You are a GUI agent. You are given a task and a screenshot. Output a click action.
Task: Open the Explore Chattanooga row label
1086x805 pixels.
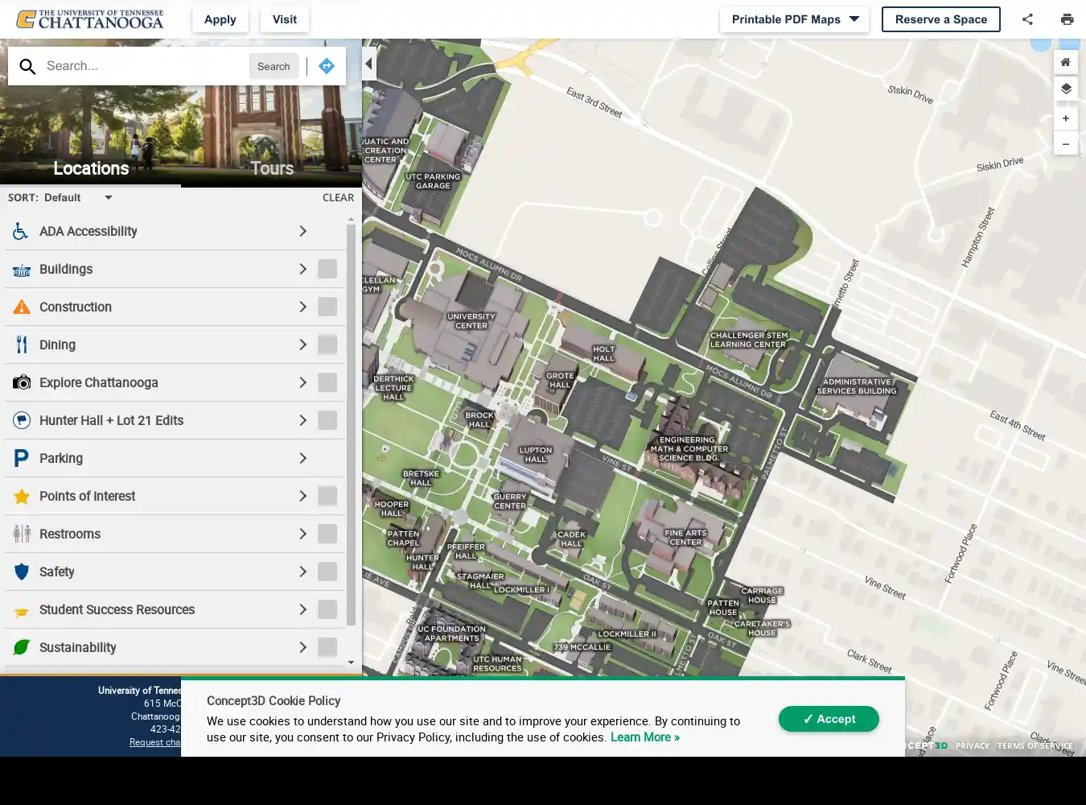[99, 382]
